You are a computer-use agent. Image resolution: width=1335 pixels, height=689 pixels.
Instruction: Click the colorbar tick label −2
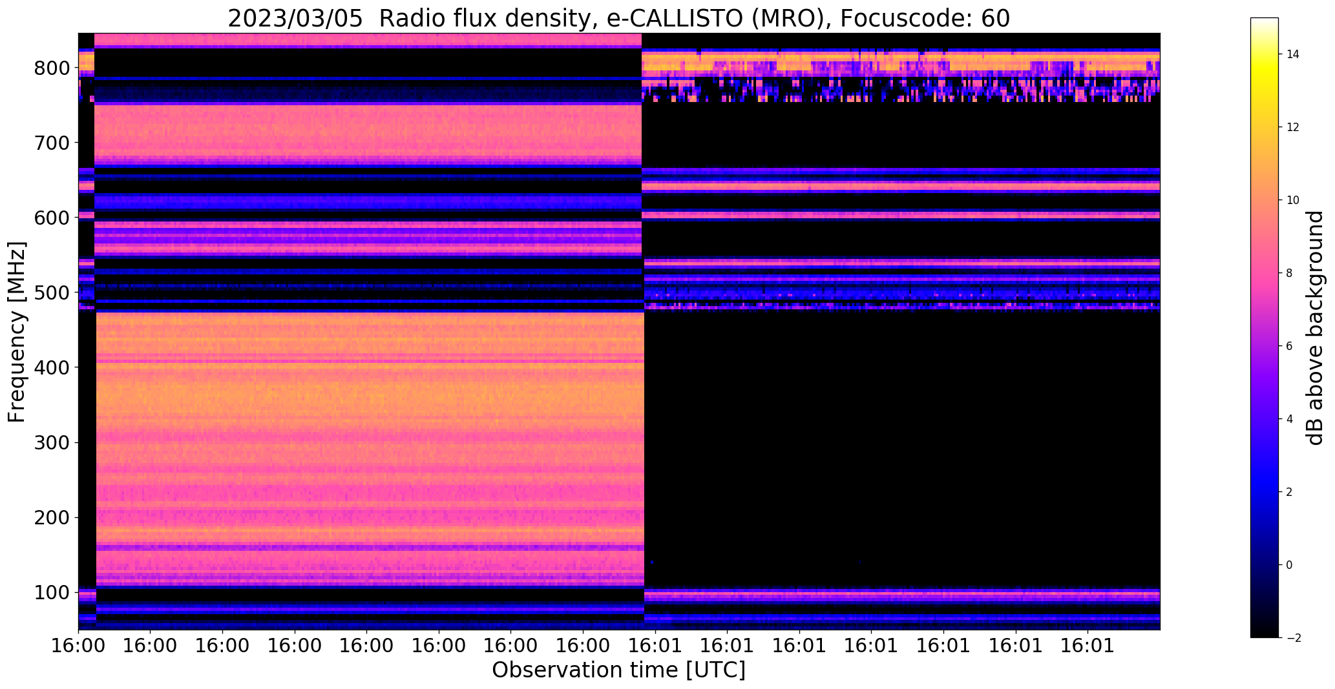[x=1293, y=638]
